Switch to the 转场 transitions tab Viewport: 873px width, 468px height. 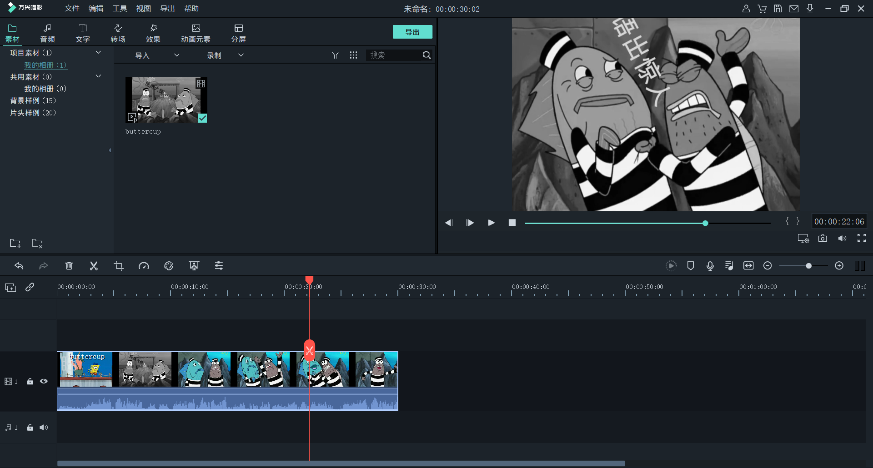[x=118, y=33]
